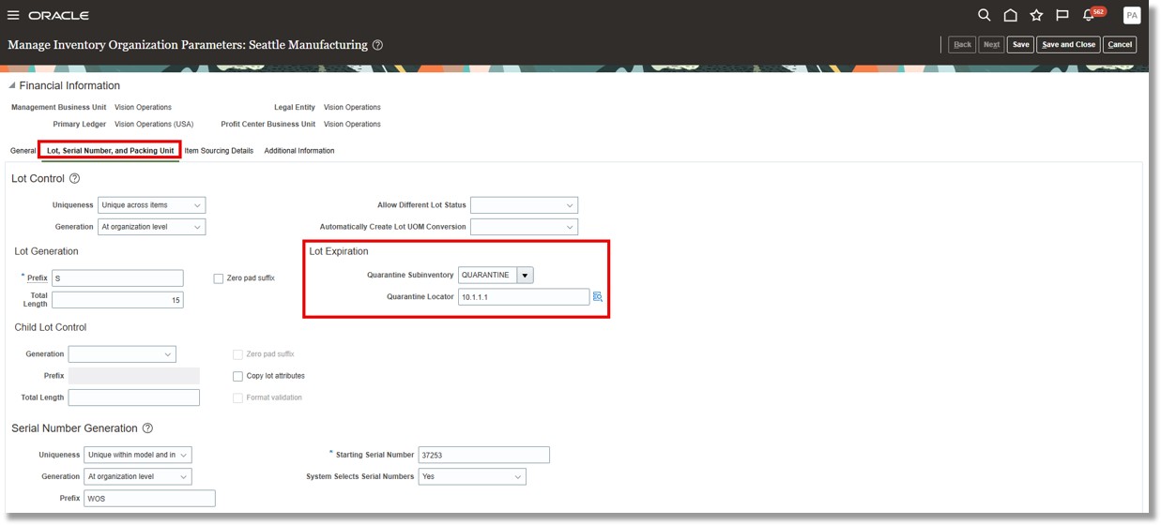The width and height of the screenshot is (1161, 525).
Task: Click the Lot Expiration heading
Action: pos(339,251)
